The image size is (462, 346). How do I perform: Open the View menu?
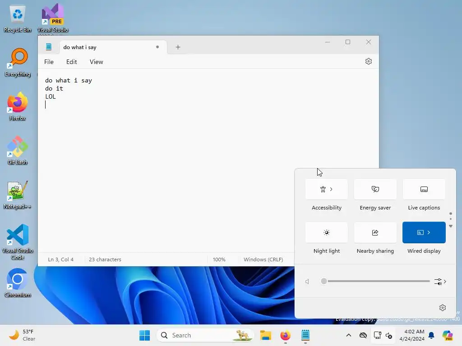[x=97, y=62]
